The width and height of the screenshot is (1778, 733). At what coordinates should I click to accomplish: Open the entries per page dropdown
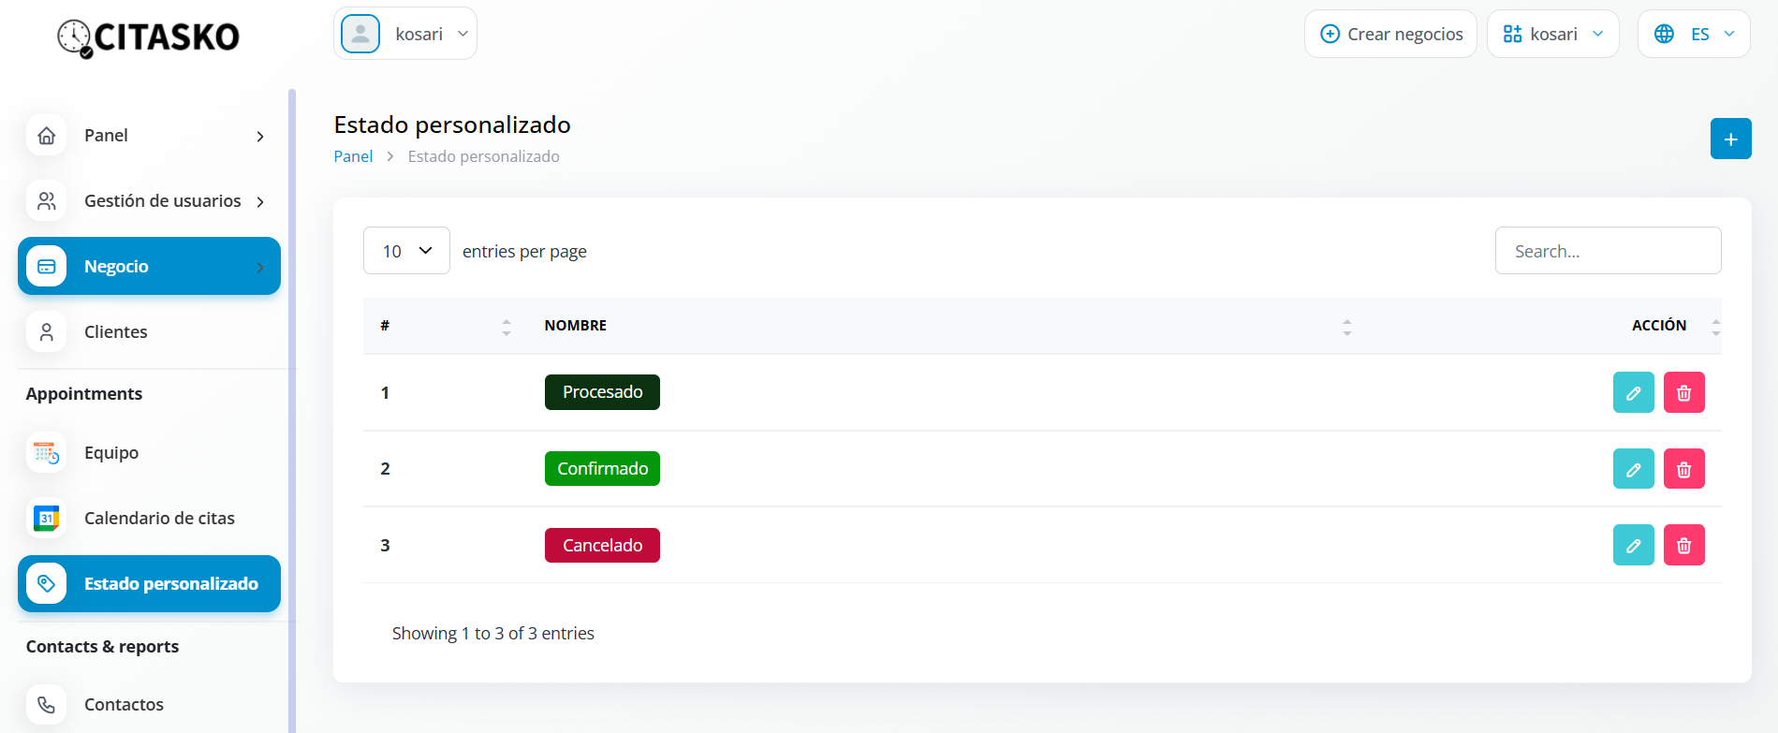(406, 251)
